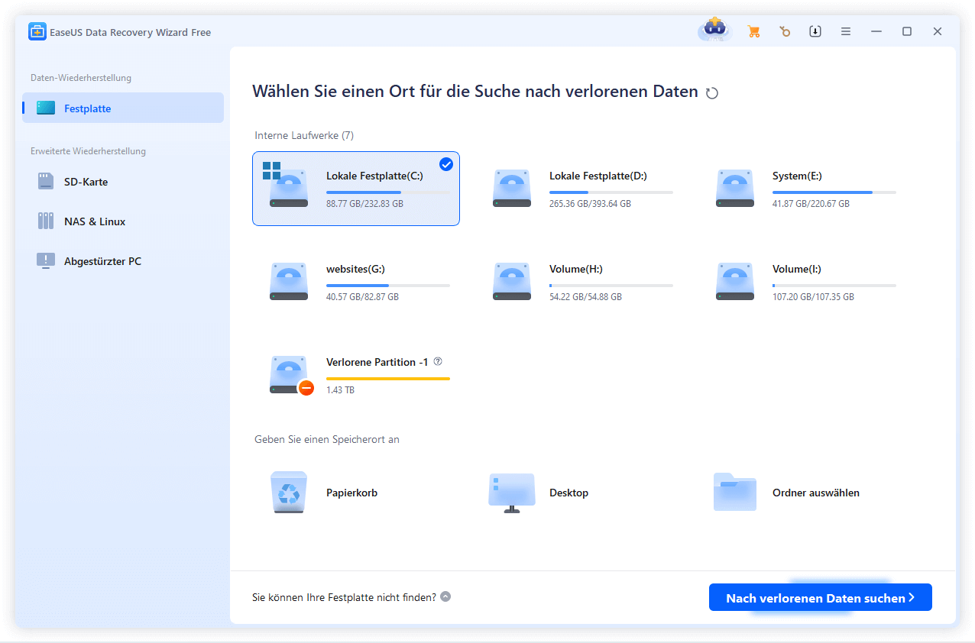This screenshot has width=975, height=643.
Task: Click the Volume(H:) drive icon
Action: pos(512,282)
